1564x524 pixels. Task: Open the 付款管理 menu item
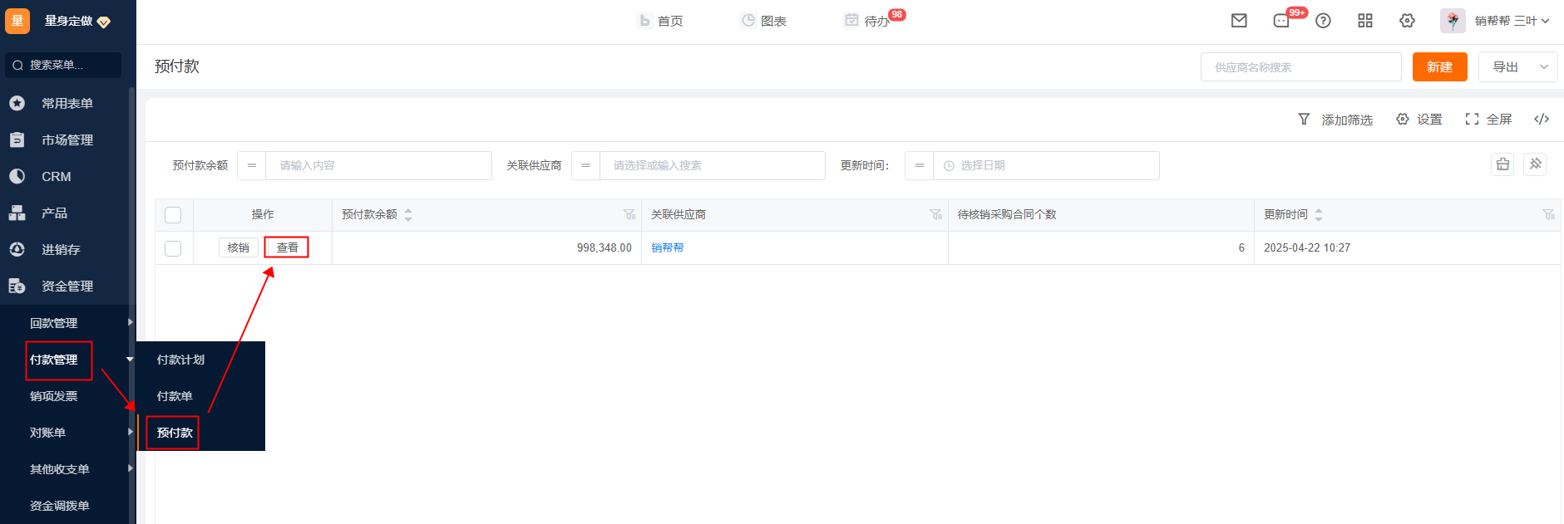pyautogui.click(x=54, y=360)
